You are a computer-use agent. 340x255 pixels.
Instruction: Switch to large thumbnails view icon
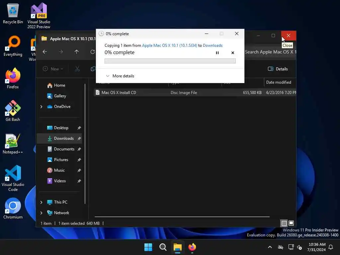coord(291,223)
